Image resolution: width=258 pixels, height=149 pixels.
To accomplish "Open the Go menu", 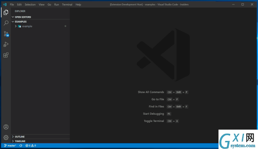I will pos(49,4).
